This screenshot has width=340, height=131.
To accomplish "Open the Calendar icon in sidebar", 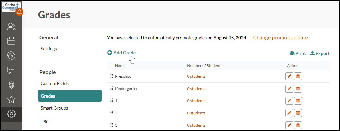I will (x=11, y=41).
